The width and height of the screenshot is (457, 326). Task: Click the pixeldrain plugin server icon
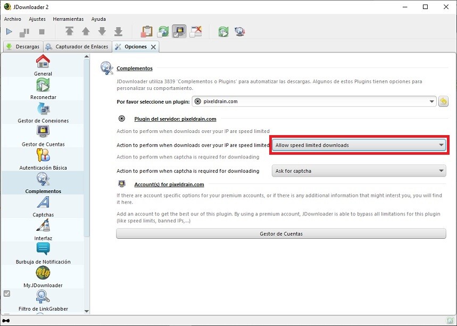[122, 119]
